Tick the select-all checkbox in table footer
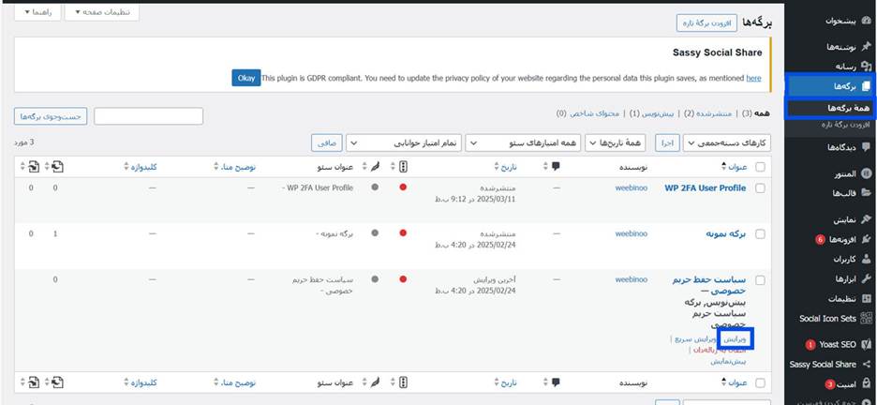 [x=760, y=383]
